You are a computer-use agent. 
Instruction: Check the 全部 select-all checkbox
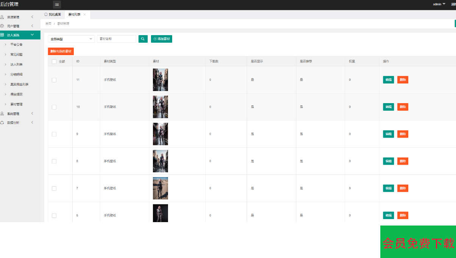(54, 62)
